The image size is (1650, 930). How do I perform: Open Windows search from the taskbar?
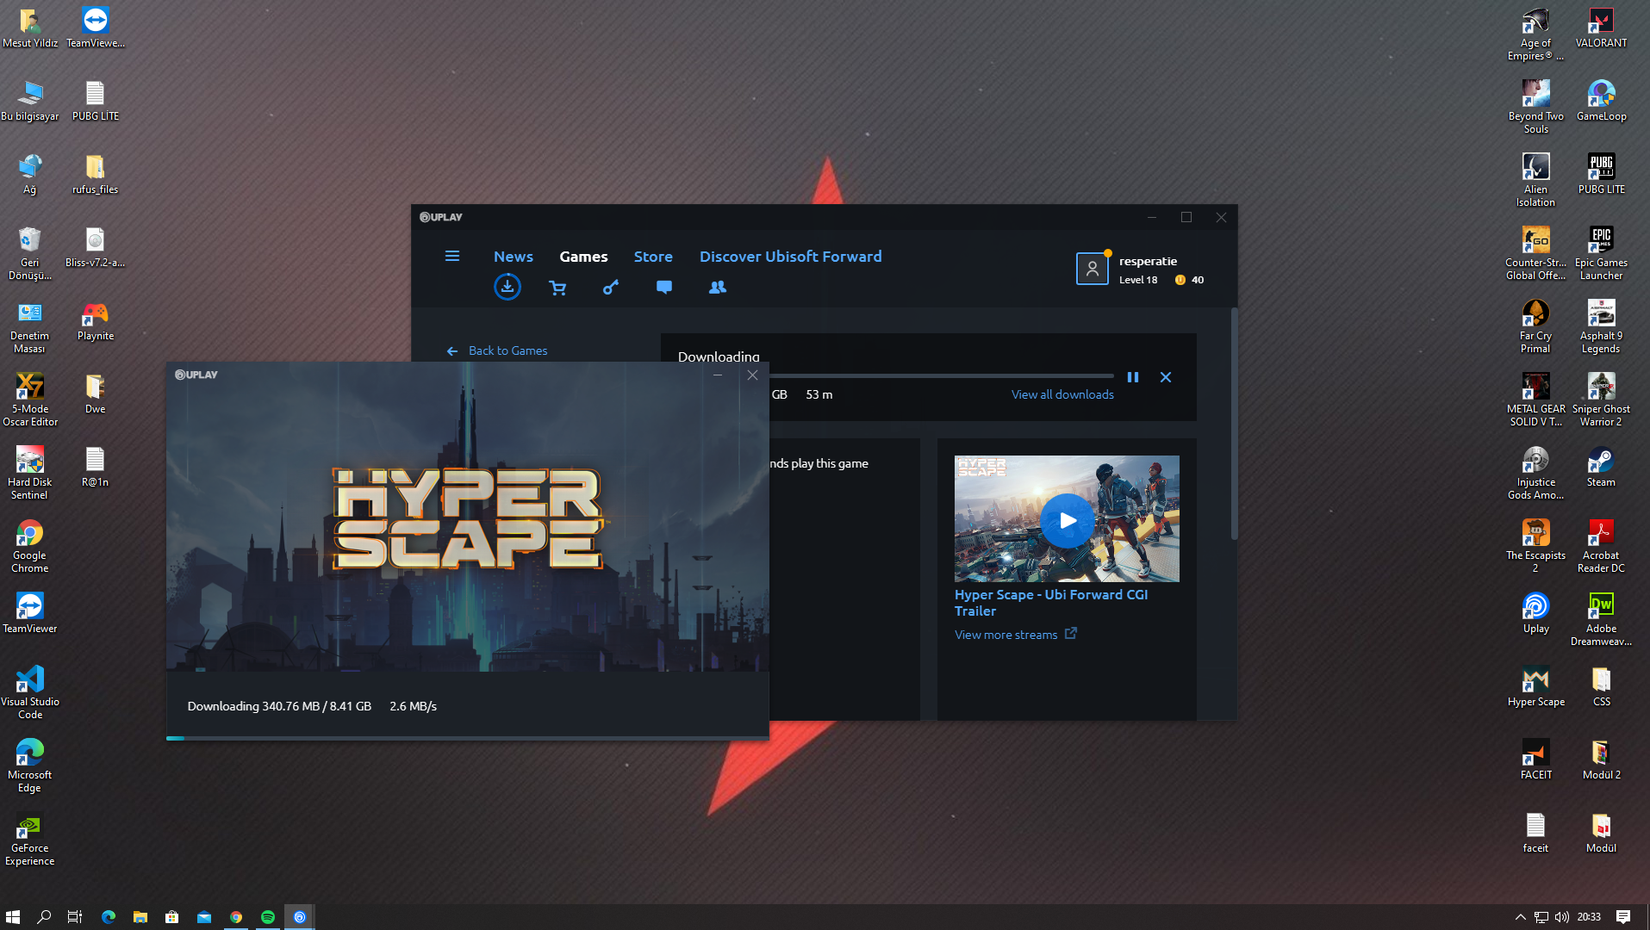pos(44,917)
